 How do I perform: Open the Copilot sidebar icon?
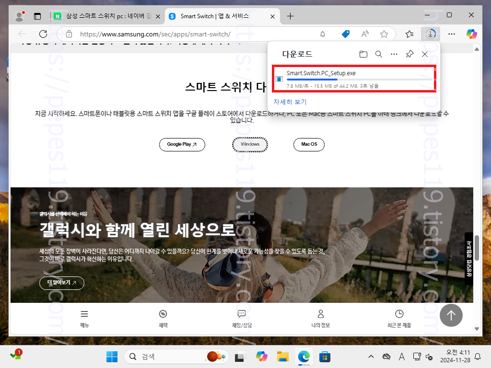[x=472, y=34]
